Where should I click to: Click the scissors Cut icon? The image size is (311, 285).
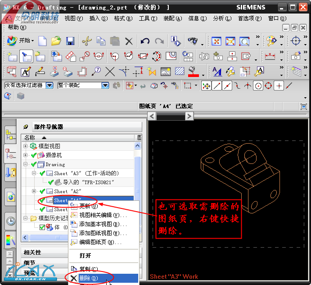[x=86, y=41]
